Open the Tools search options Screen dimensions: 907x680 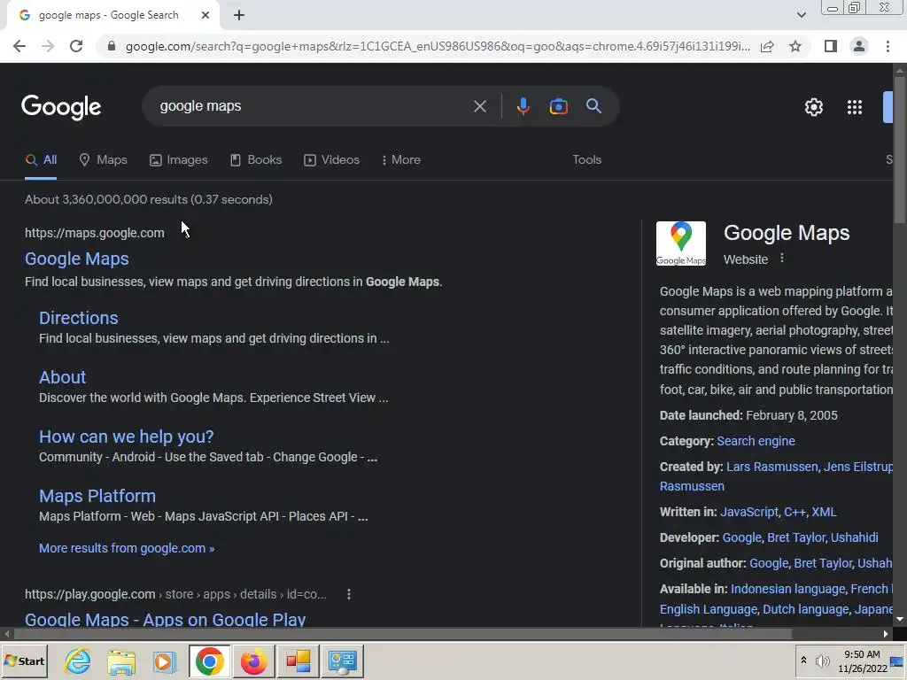click(586, 160)
